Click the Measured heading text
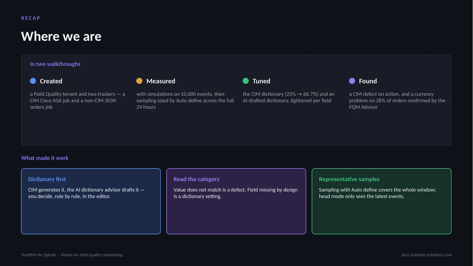The width and height of the screenshot is (473, 266). coord(161,81)
